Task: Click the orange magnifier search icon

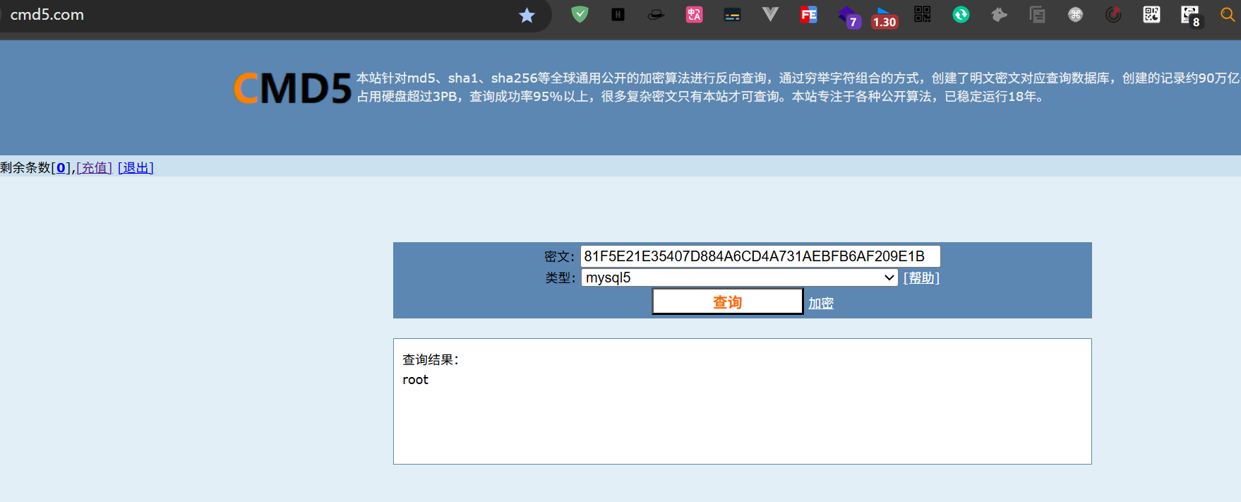Action: (x=1228, y=15)
